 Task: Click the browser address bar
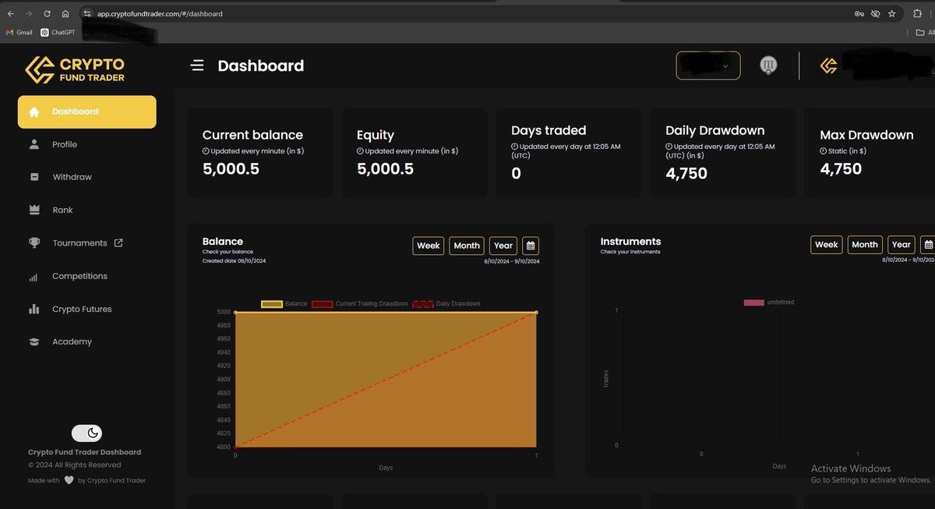(x=195, y=13)
